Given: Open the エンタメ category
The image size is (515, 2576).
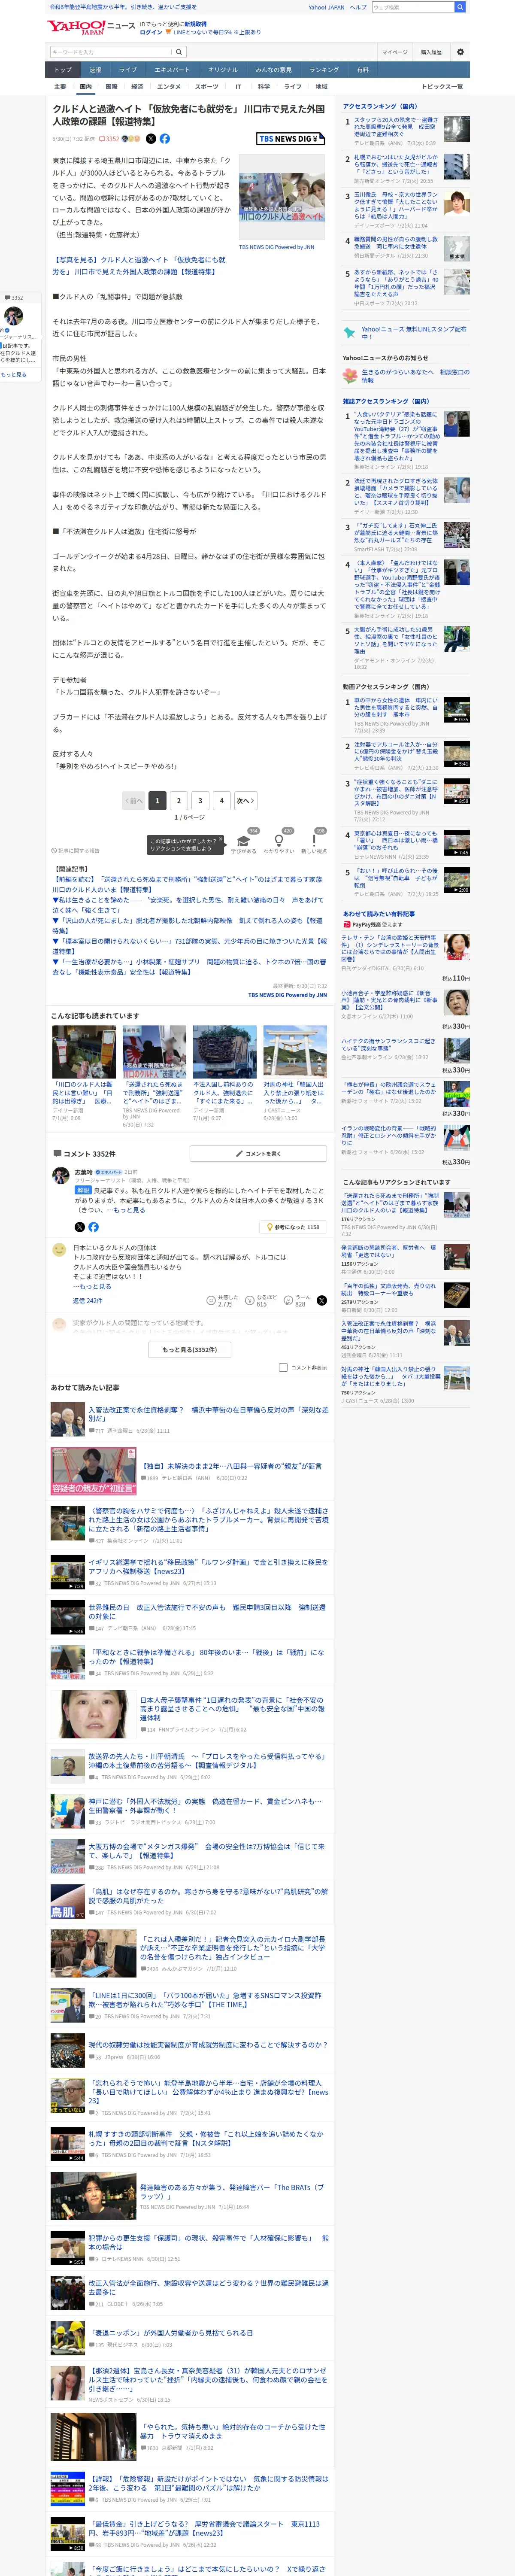Looking at the screenshot, I should (x=169, y=87).
